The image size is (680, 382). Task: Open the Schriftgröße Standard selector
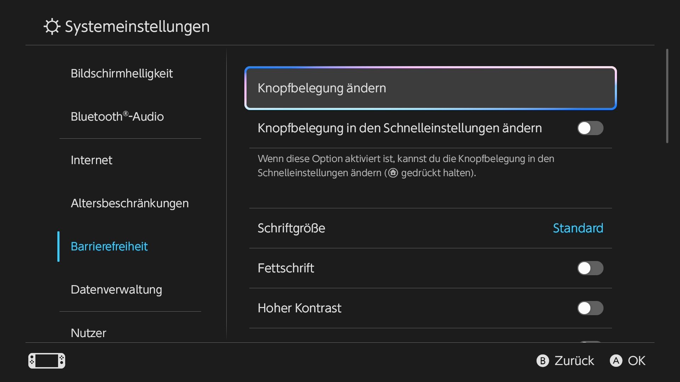pyautogui.click(x=431, y=228)
